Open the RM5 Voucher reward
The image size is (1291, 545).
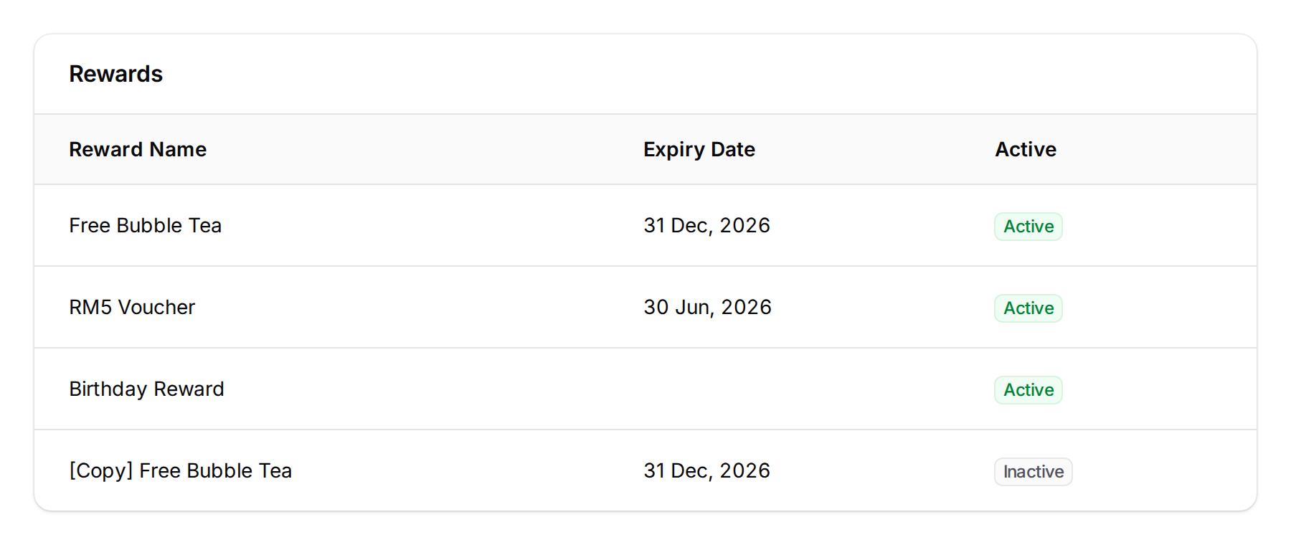tap(132, 307)
